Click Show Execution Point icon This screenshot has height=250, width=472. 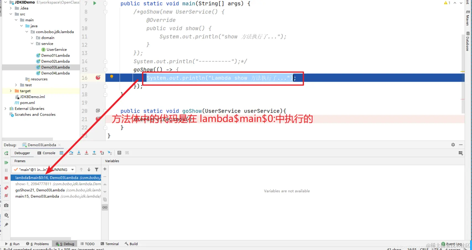click(61, 153)
